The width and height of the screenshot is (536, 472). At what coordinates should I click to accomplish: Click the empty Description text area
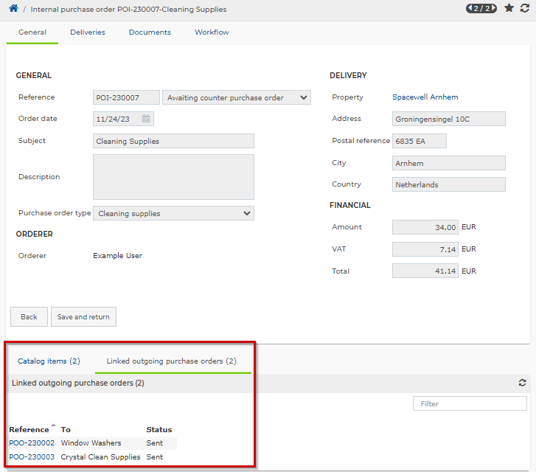[174, 177]
